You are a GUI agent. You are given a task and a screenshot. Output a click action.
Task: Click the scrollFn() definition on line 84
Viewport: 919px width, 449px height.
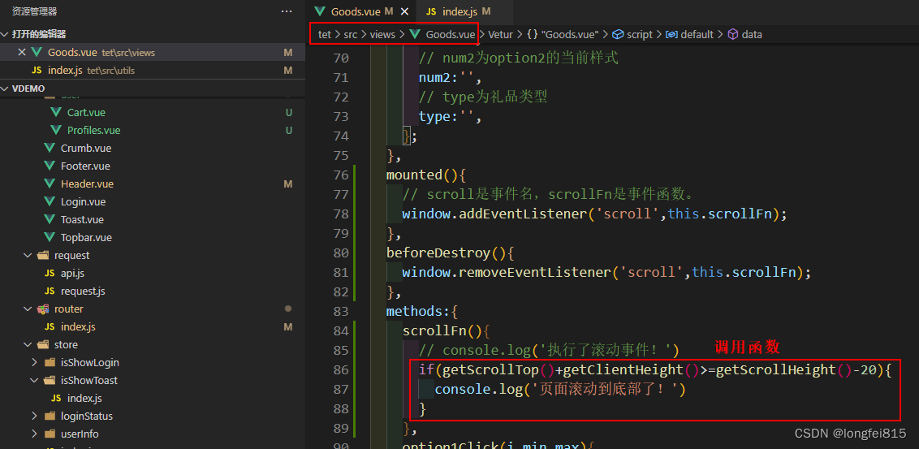(442, 331)
